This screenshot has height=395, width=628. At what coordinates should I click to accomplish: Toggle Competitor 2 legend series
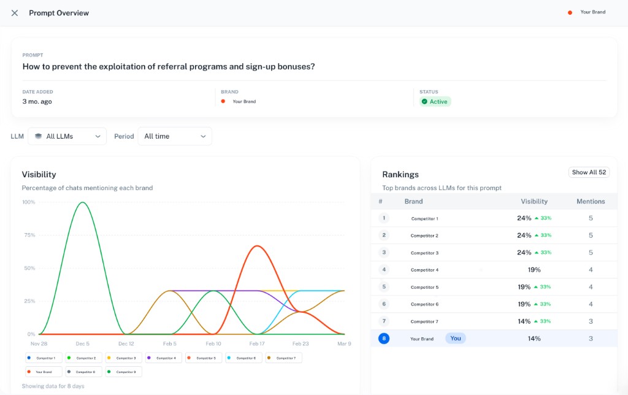[x=82, y=358]
